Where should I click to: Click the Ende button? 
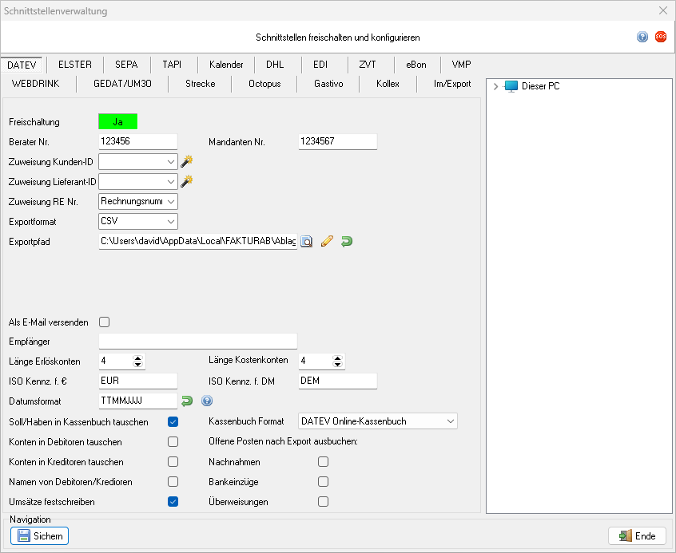point(637,536)
